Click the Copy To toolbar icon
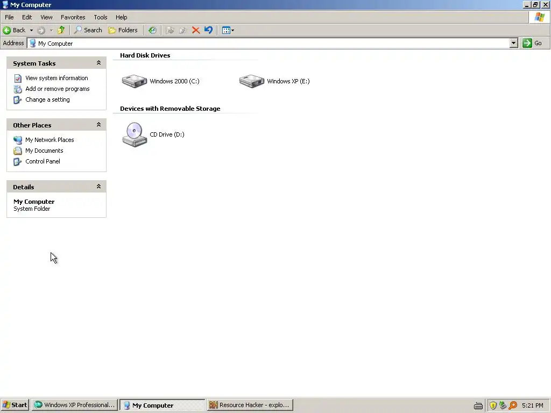Viewport: 551px width, 413px height. (x=183, y=30)
